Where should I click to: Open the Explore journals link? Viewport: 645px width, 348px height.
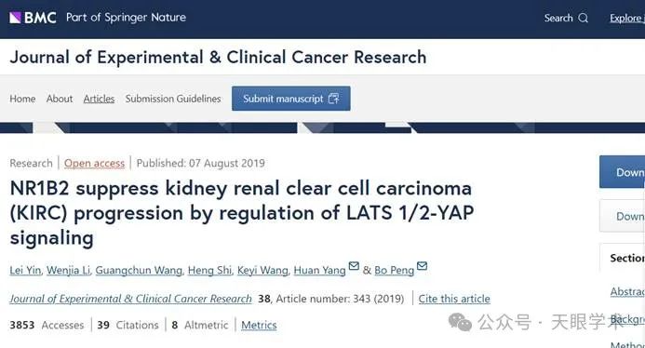627,18
